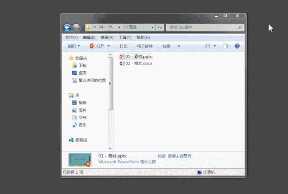Screen dimensions: 288x194
Task: Minimize the Explorer window
Action: [216, 16]
